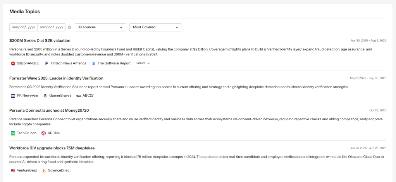Select the ScienceDirect source name
Viewport: 396px width, 182px height.
pyautogui.click(x=59, y=171)
